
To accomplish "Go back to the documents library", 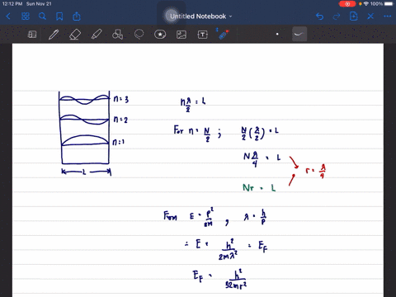I will pyautogui.click(x=8, y=16).
